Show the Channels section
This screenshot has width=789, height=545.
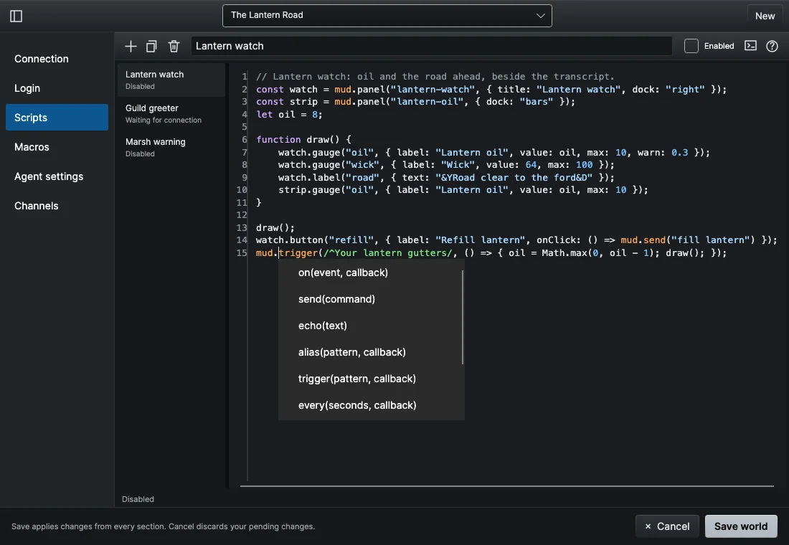pos(57,206)
